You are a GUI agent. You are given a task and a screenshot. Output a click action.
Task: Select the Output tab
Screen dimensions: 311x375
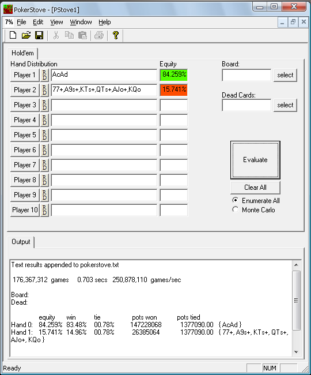21,242
